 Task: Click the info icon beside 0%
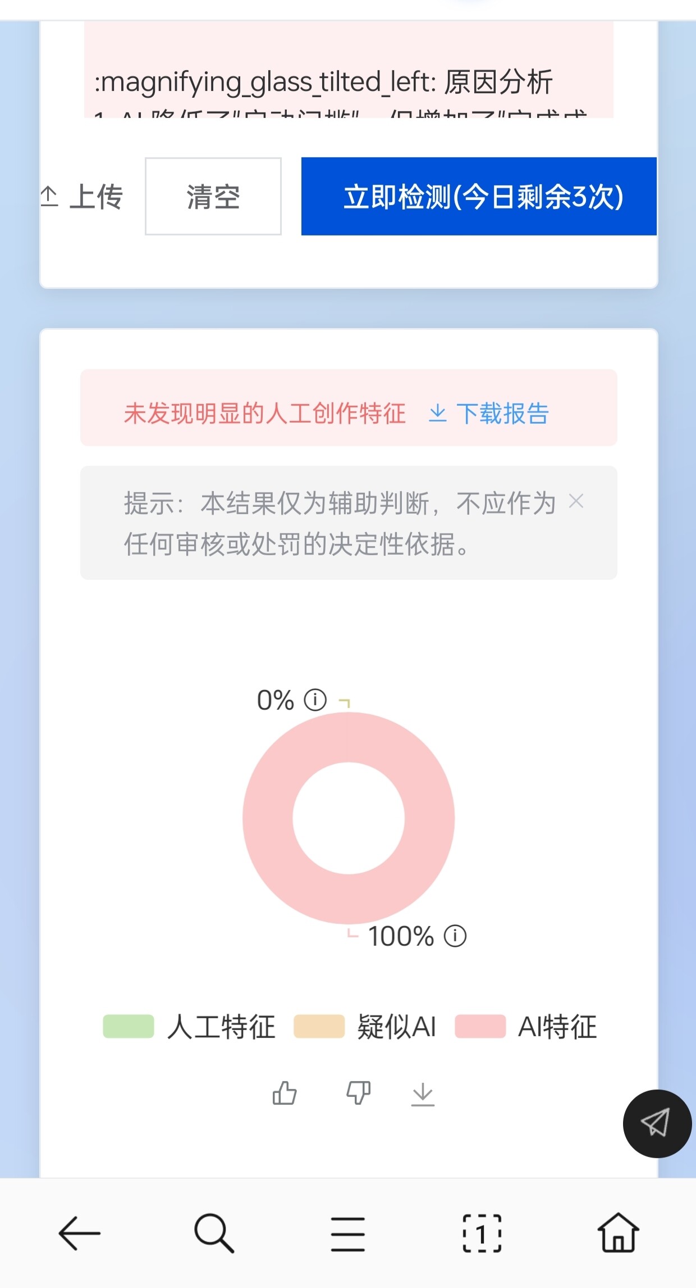(x=315, y=700)
